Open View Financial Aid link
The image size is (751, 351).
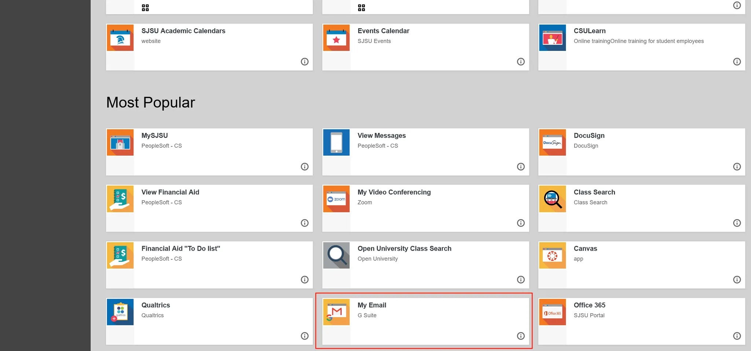coord(170,192)
